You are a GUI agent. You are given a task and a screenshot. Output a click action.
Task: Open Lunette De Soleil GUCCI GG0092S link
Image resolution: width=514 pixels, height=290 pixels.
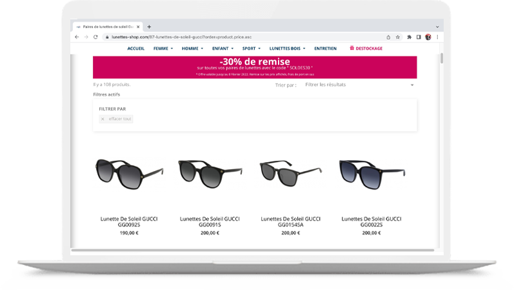129,222
